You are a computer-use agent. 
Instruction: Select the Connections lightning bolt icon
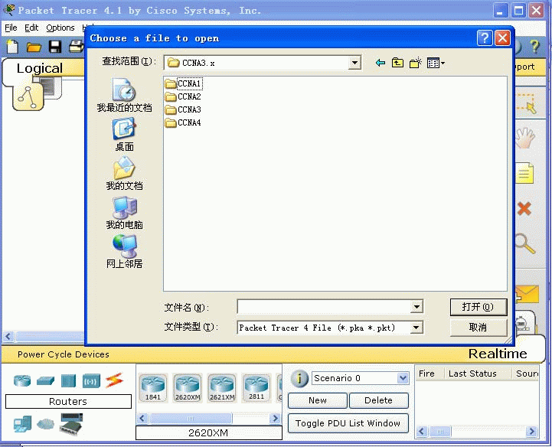(x=114, y=380)
